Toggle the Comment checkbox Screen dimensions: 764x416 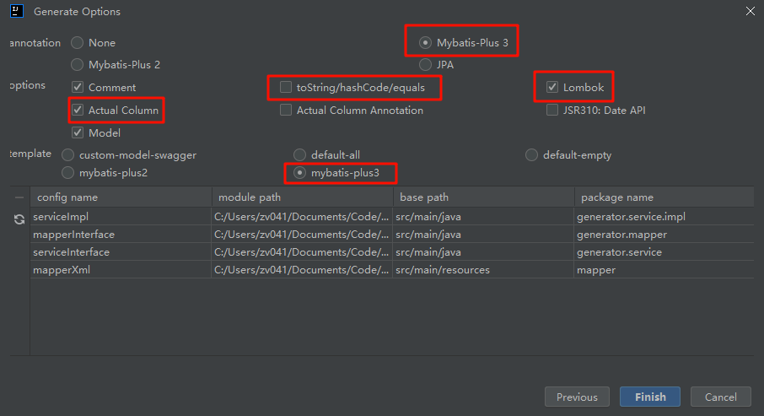coord(78,87)
